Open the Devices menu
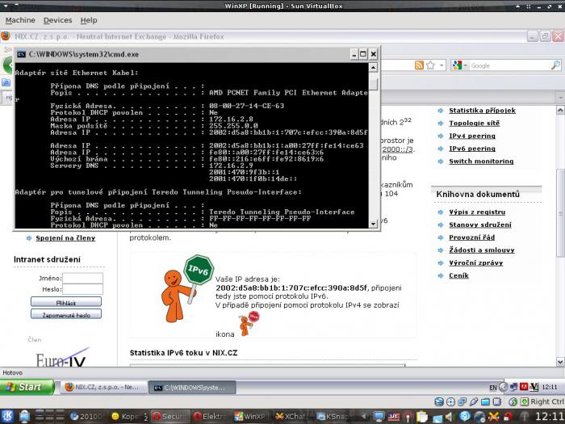 [57, 20]
